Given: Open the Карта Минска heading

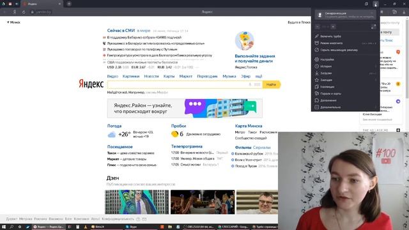Looking at the screenshot, I should [249, 126].
